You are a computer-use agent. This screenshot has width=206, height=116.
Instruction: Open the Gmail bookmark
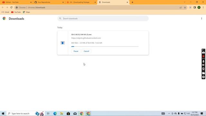click(5, 12)
